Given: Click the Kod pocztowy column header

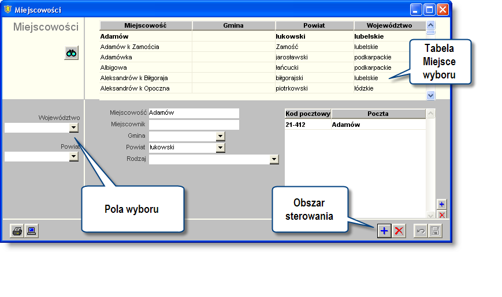Looking at the screenshot, I should pyautogui.click(x=308, y=114).
